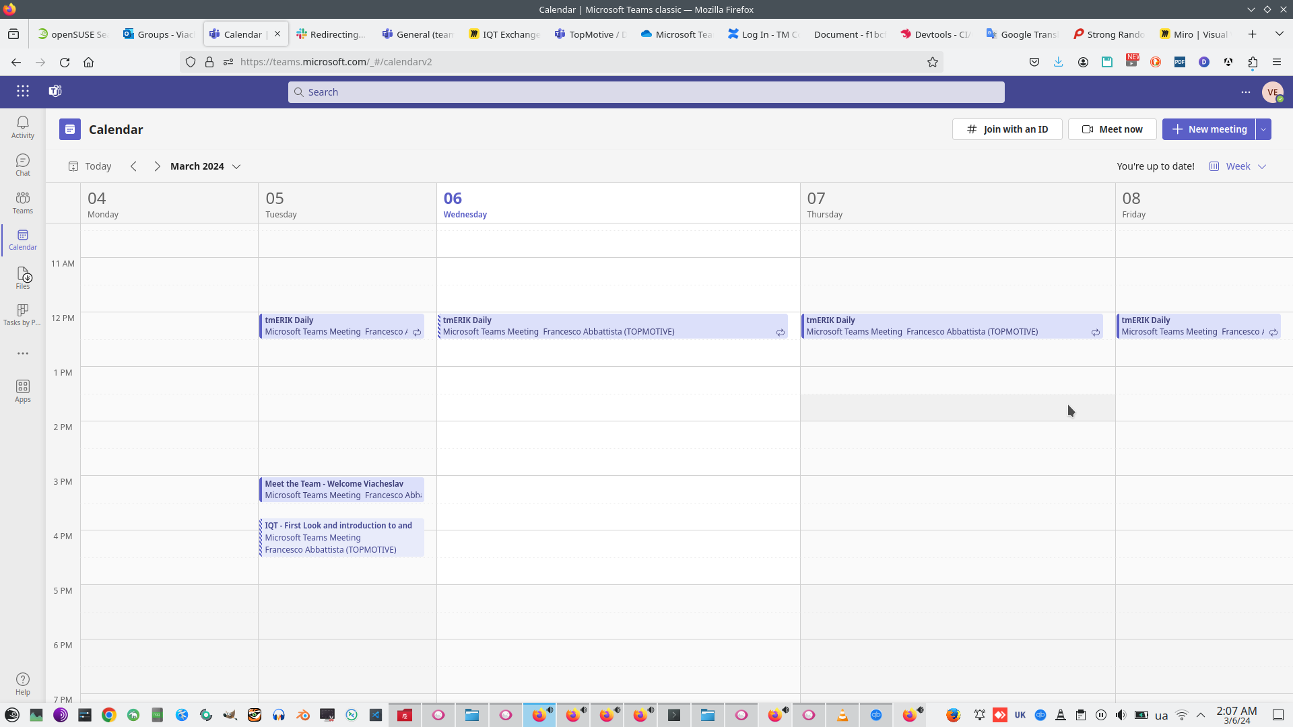Open Chat in the sidebar
The width and height of the screenshot is (1293, 727).
(x=23, y=164)
